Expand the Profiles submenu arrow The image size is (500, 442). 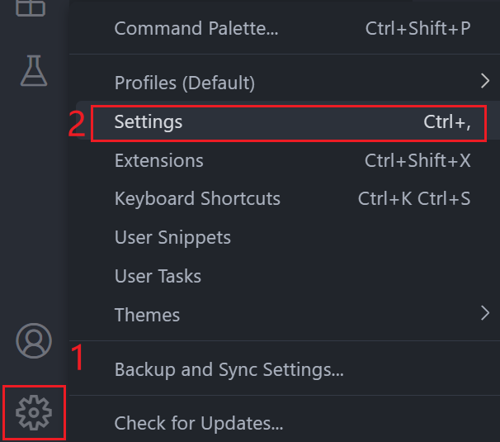click(x=483, y=81)
